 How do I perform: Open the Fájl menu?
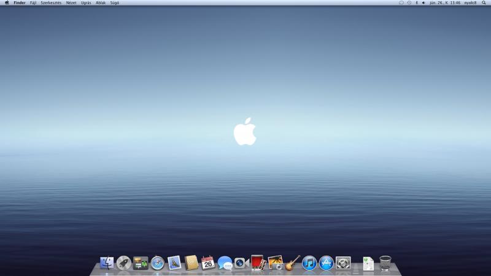pyautogui.click(x=33, y=3)
